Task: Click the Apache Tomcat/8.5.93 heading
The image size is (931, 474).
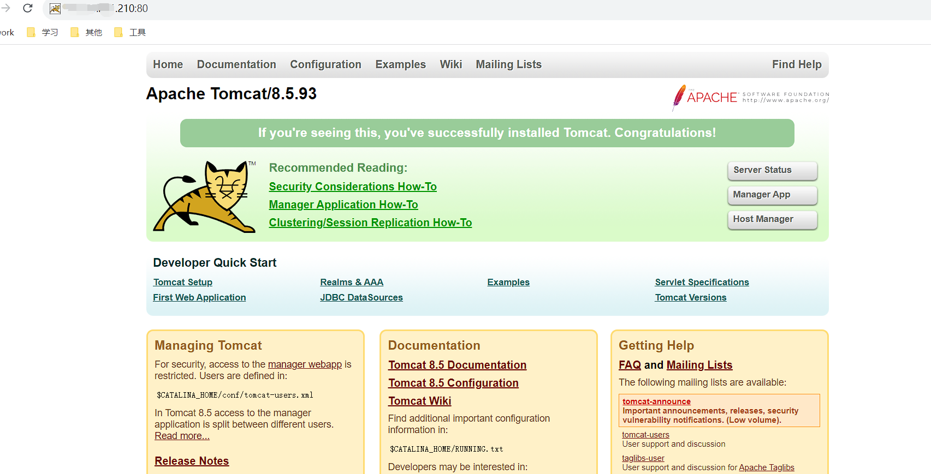Action: coord(232,94)
